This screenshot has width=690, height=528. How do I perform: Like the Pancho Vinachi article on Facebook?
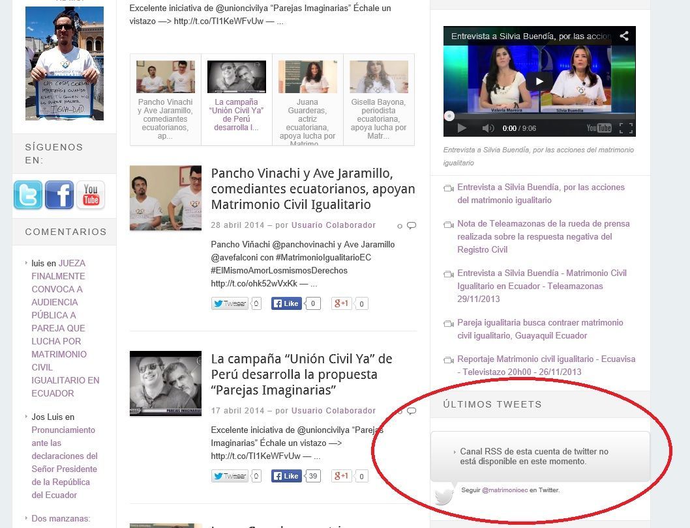pos(286,303)
